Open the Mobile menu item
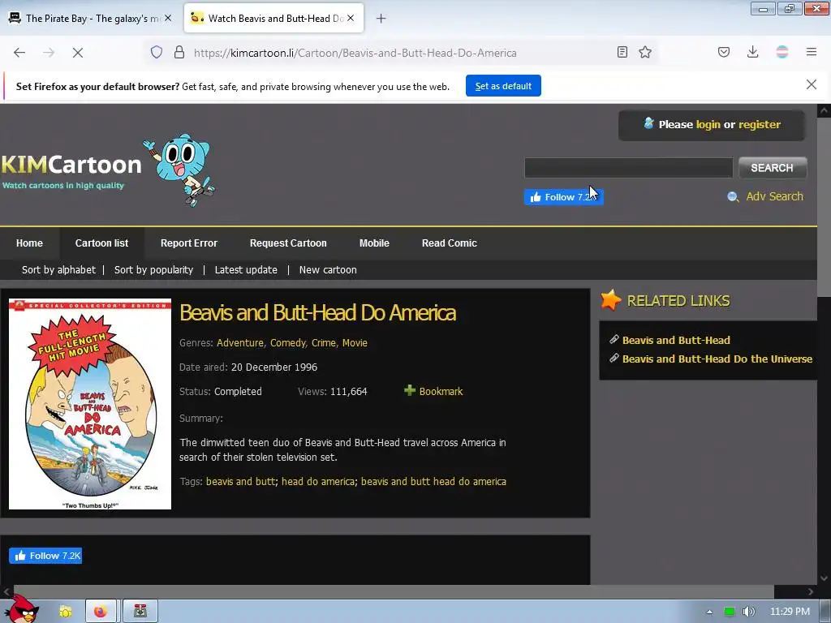Screen dimensions: 831x623 (x=374, y=243)
